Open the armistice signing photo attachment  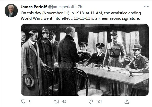point(85,60)
